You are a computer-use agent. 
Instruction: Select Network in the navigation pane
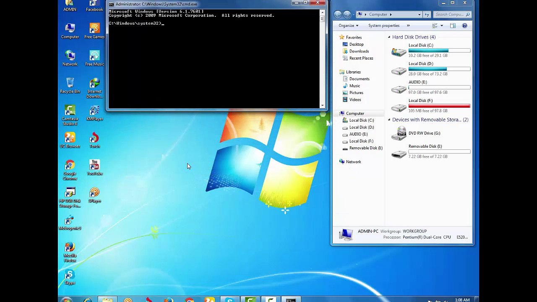353,162
